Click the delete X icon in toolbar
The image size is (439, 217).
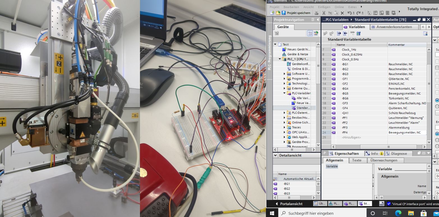[x=342, y=13]
